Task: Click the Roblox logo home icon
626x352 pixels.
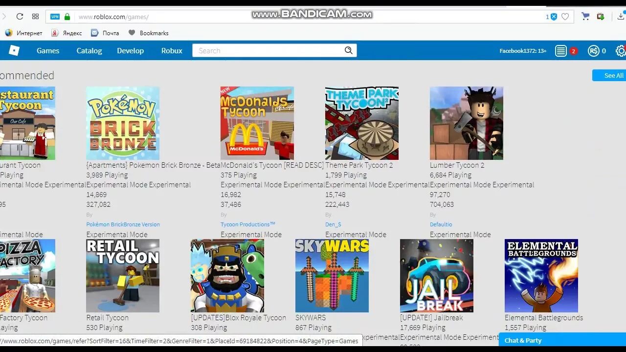Action: pos(14,50)
